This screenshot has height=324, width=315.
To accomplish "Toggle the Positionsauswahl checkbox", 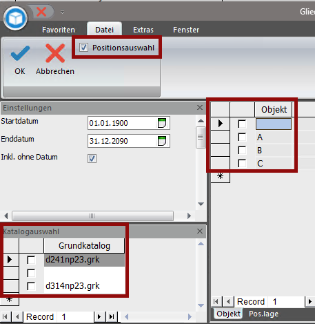I will point(83,48).
